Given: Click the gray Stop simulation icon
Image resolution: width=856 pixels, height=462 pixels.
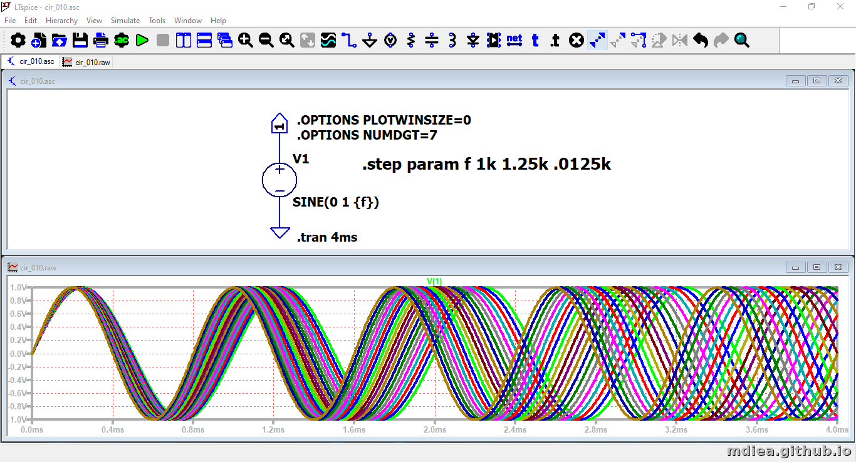Looking at the screenshot, I should point(163,41).
